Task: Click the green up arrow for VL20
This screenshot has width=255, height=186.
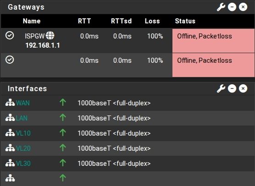Action: [63, 148]
